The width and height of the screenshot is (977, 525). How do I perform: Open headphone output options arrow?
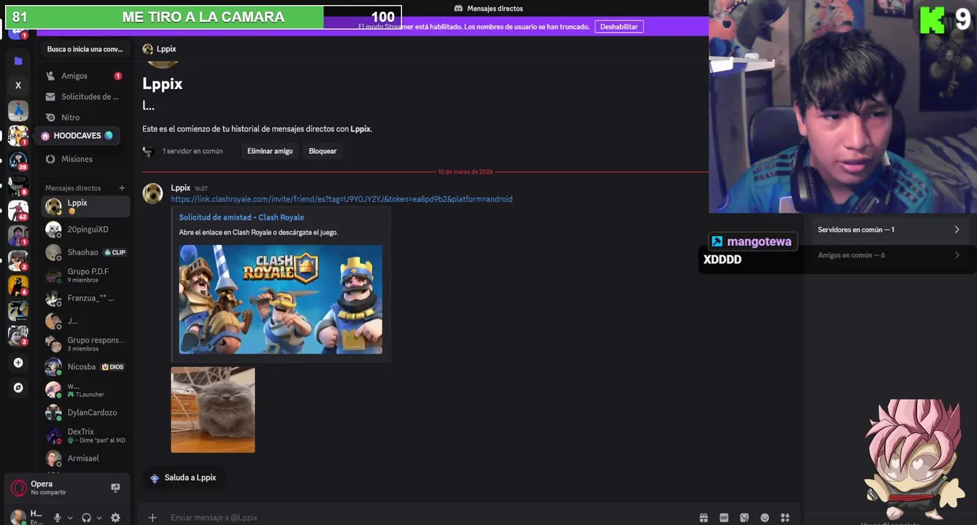coord(99,518)
